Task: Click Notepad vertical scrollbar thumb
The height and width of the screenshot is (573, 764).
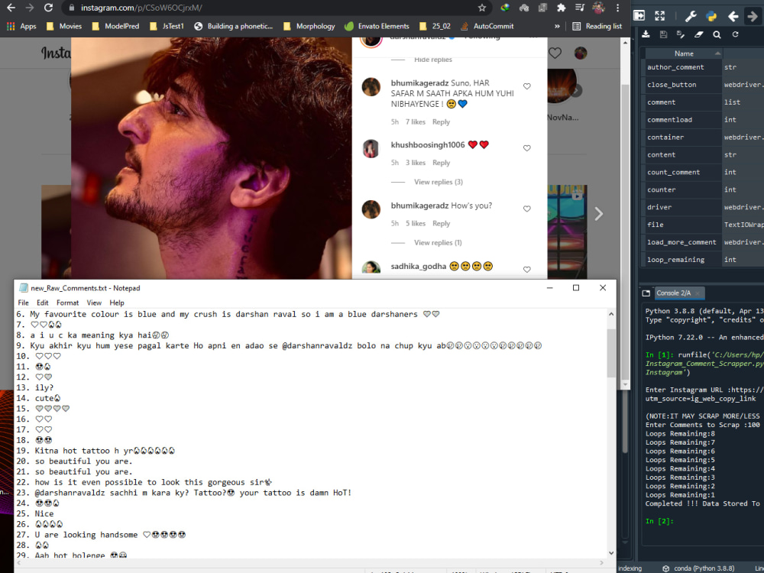Action: click(x=611, y=353)
